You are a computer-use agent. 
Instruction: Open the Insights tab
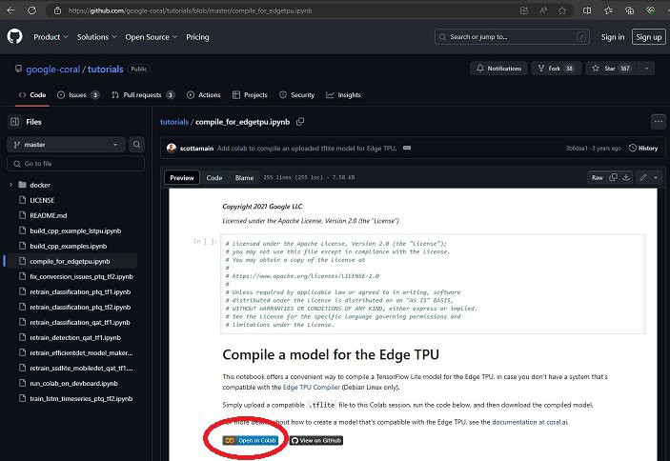coord(343,94)
